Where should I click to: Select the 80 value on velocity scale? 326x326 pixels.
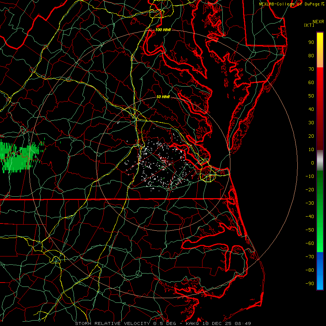(311, 56)
